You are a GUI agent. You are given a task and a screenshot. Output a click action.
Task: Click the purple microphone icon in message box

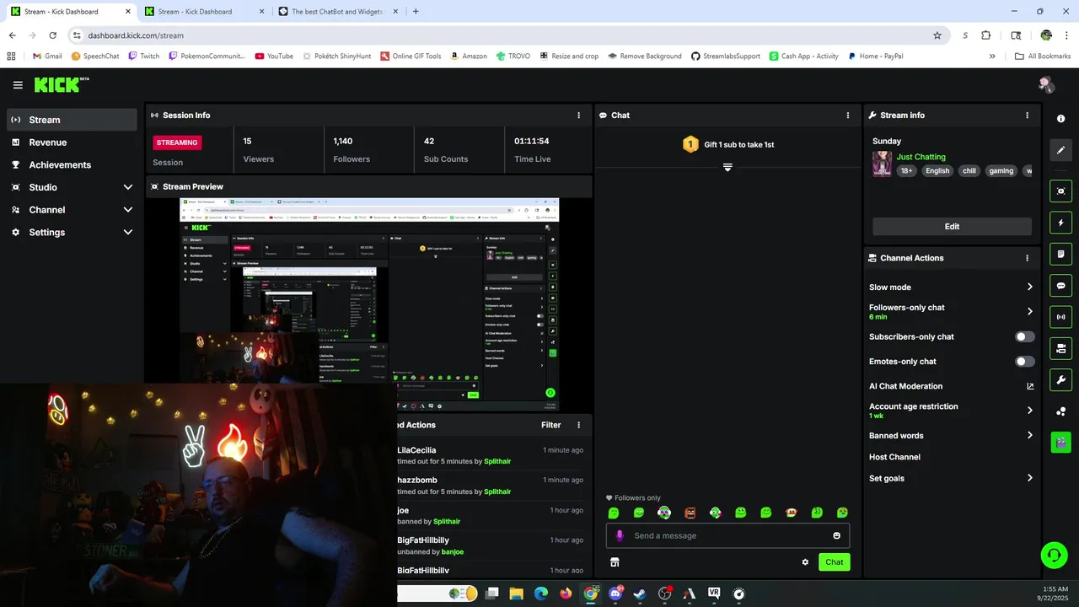[620, 535]
